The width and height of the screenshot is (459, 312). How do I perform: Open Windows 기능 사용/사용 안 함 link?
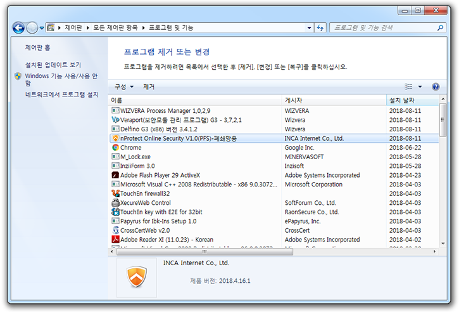(x=61, y=79)
